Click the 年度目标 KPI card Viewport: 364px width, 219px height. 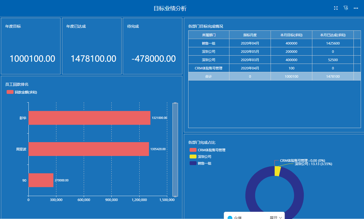[x=30, y=46]
